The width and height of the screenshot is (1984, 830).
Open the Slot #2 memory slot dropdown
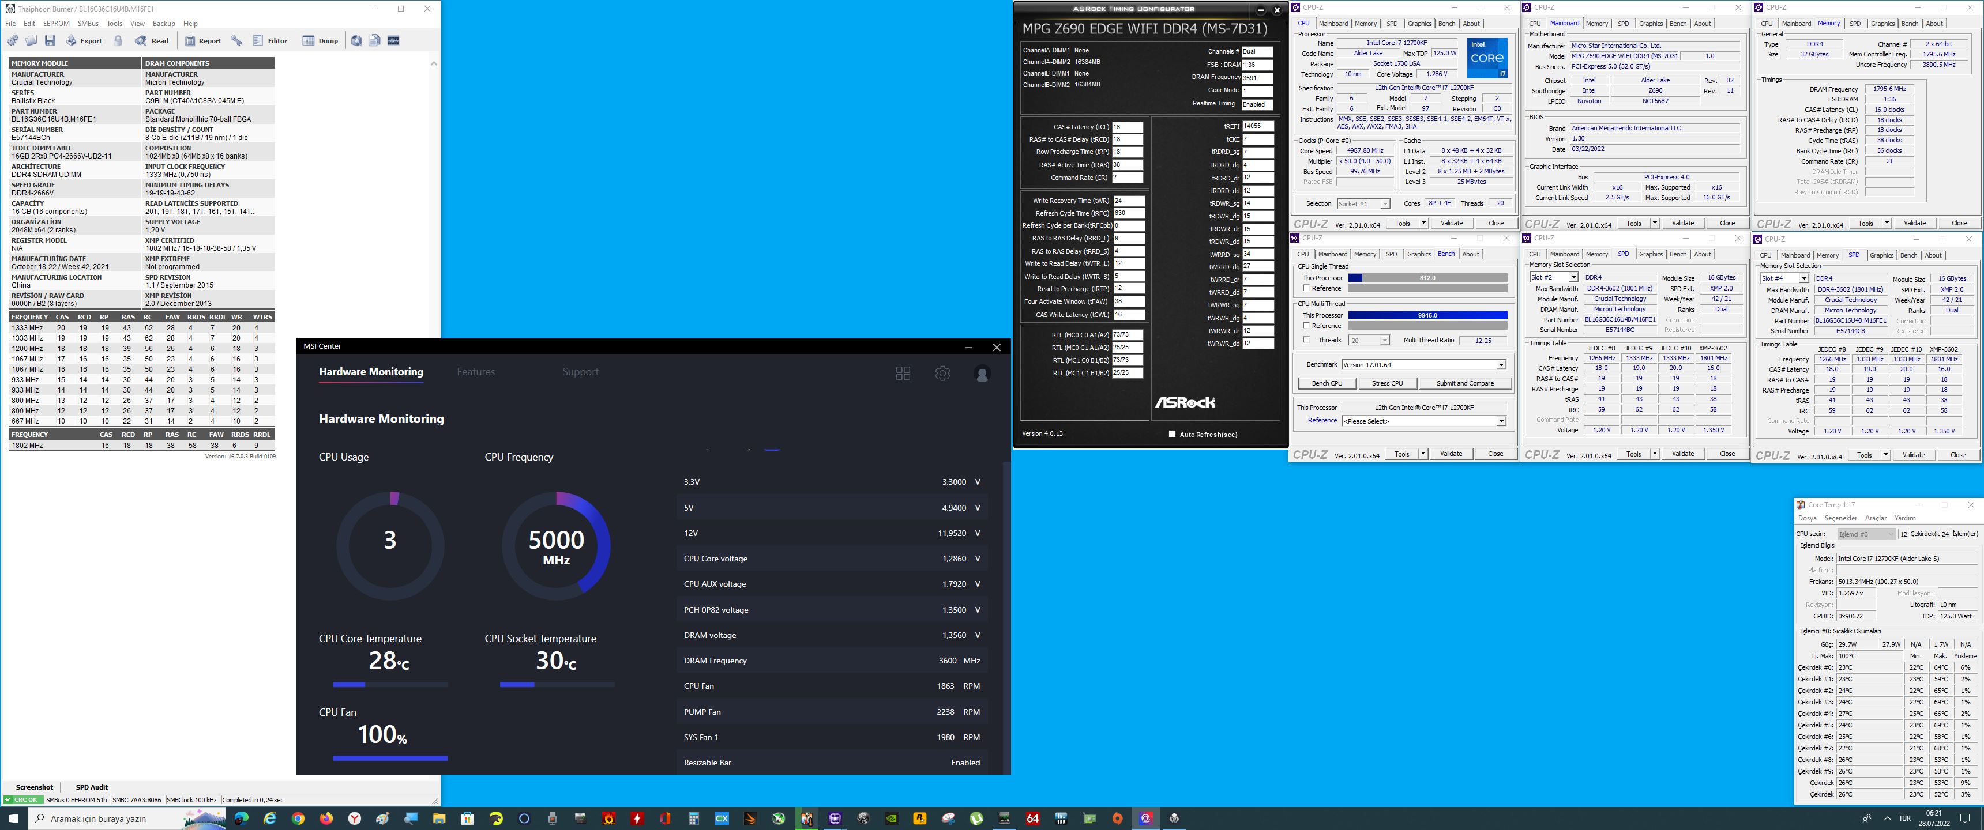tap(1554, 277)
